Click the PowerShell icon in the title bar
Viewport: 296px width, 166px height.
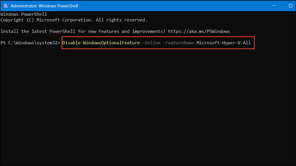pyautogui.click(x=6, y=6)
